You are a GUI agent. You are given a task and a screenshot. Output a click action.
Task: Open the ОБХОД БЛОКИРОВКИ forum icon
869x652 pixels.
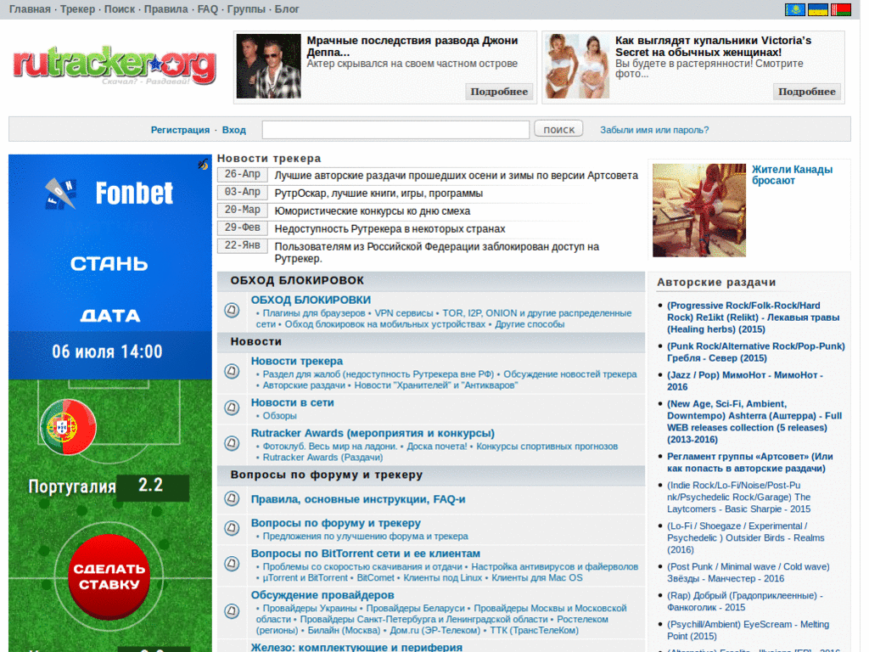[x=231, y=310]
